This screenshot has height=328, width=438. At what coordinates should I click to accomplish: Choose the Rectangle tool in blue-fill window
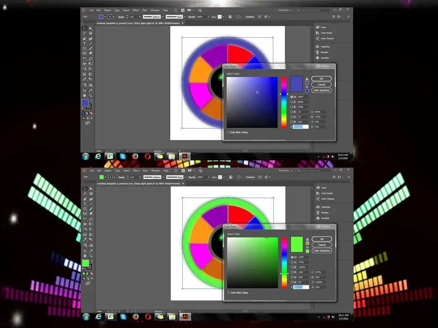85,49
